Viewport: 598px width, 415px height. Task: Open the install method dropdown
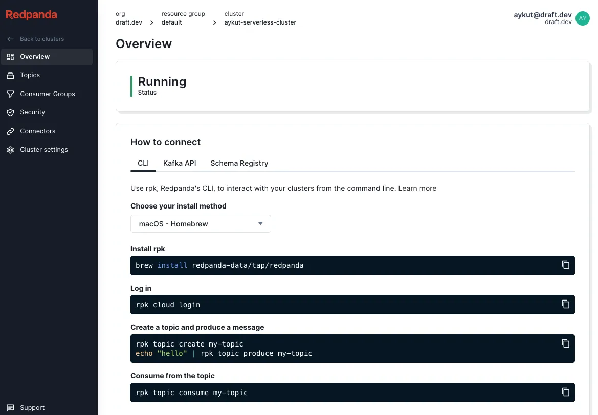[x=201, y=224]
